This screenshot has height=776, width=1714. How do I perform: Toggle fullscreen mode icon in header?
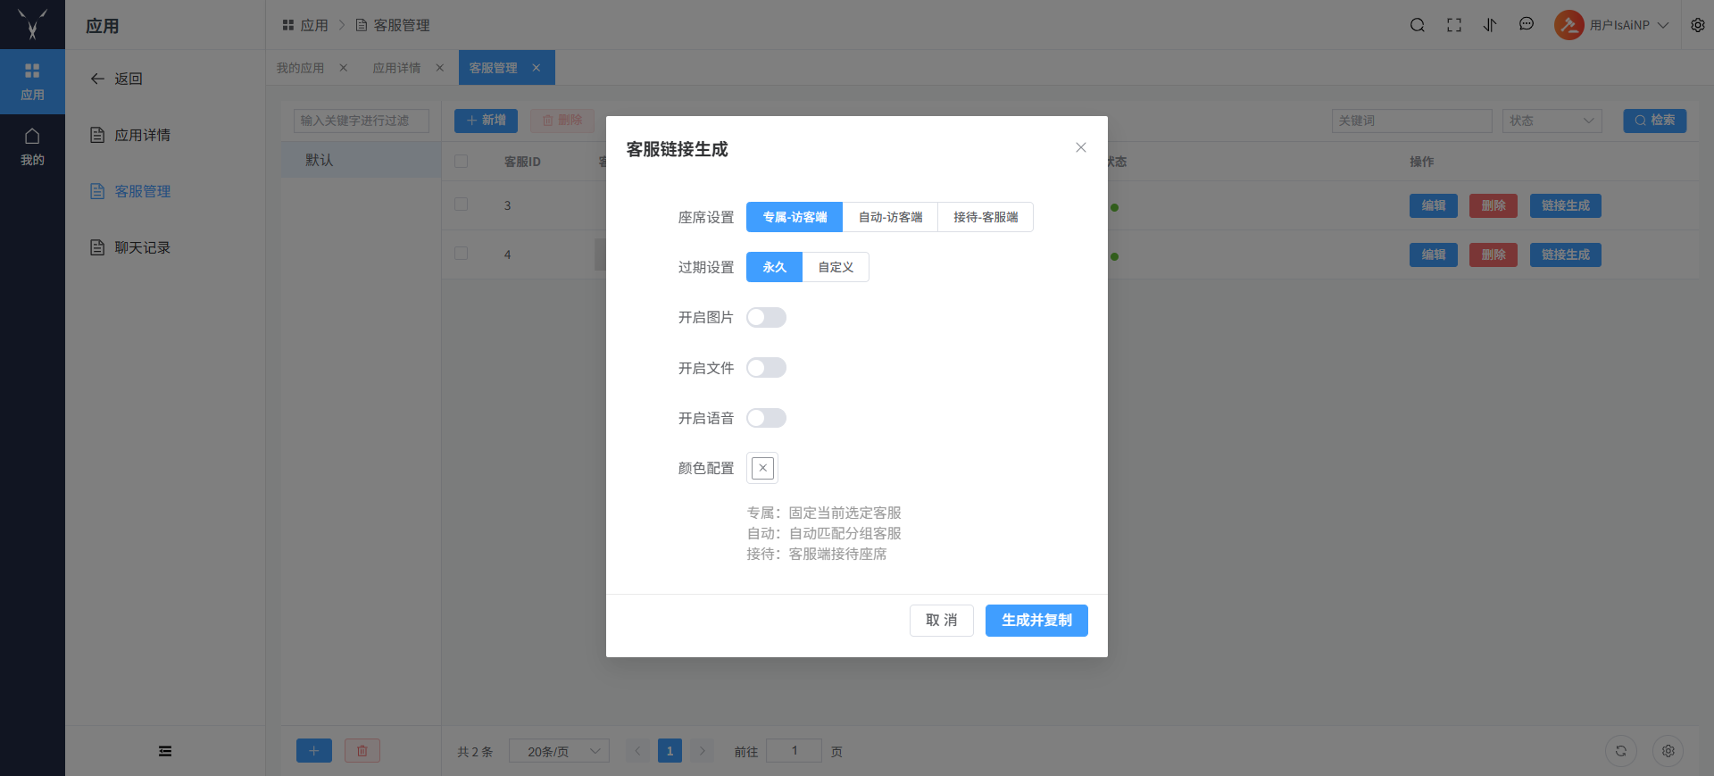click(1454, 25)
